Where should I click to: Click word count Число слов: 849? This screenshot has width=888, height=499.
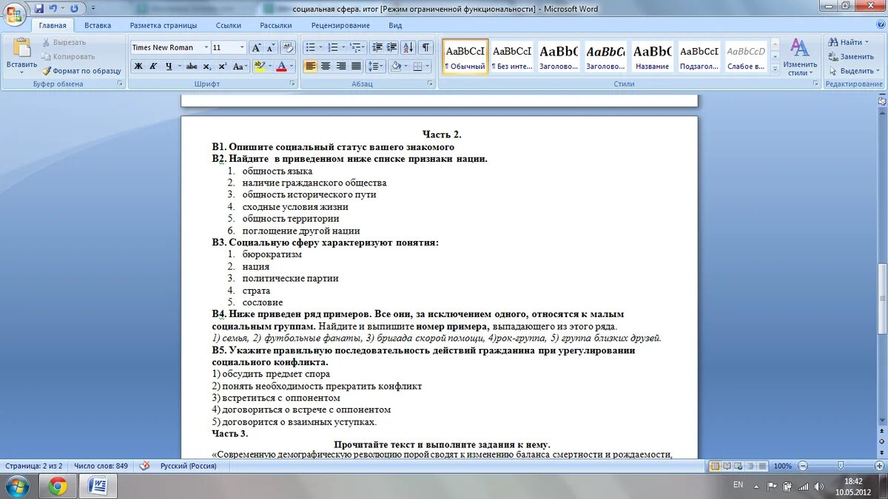pos(101,466)
